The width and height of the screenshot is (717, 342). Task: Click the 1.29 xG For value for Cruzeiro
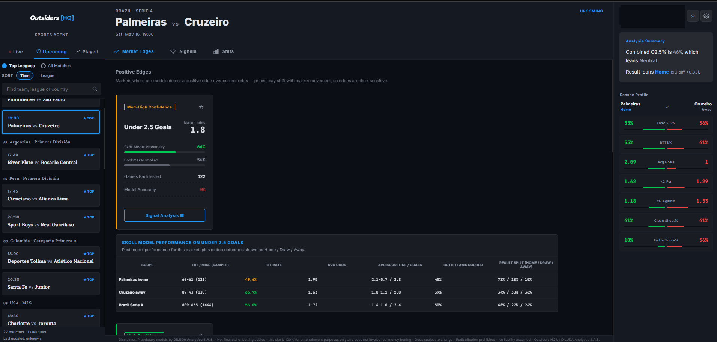[x=702, y=182]
